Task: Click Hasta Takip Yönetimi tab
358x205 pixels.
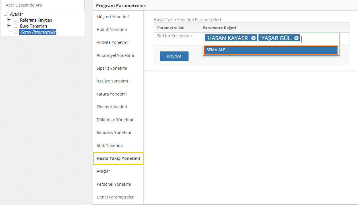Action: [x=118, y=158]
